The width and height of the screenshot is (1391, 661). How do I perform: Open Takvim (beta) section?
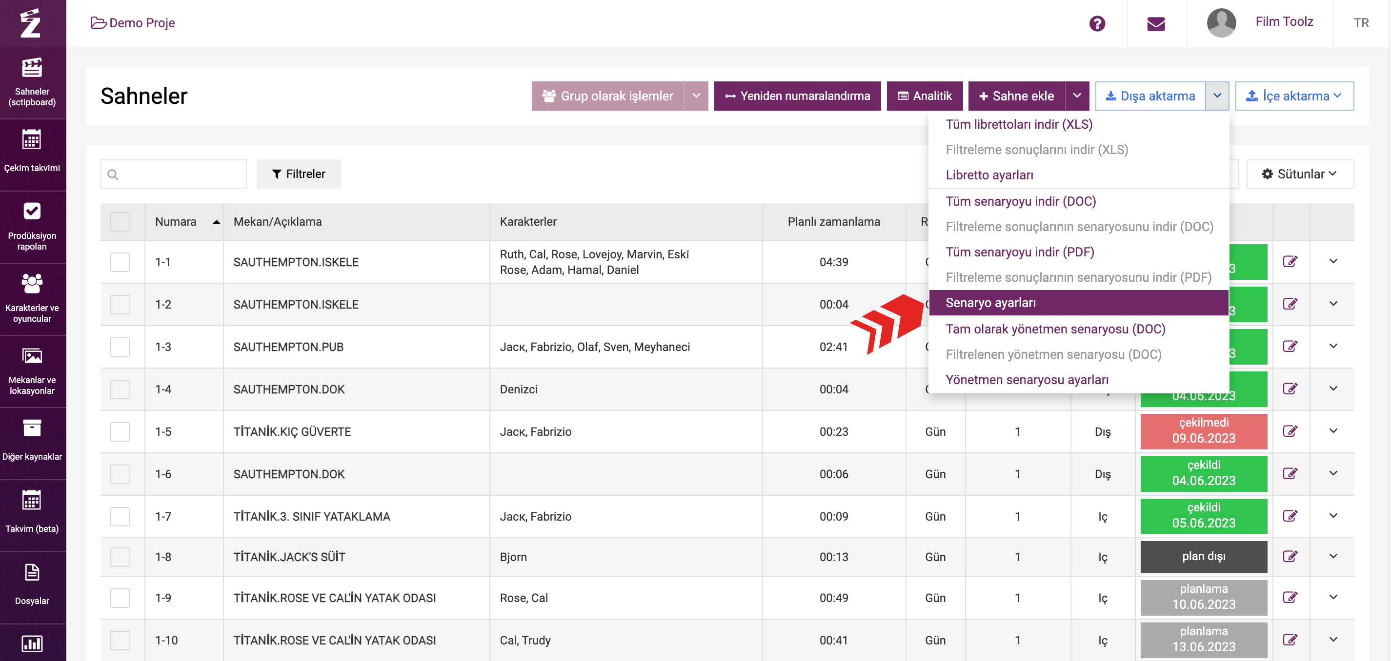[x=32, y=515]
